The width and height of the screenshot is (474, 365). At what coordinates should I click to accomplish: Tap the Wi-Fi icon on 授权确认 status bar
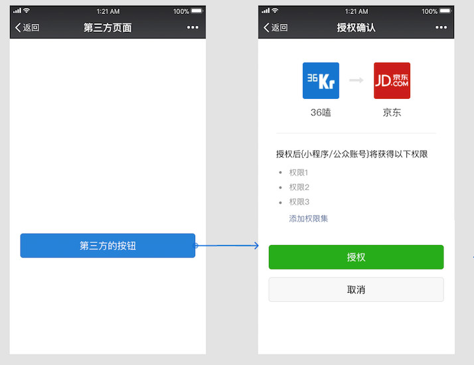point(275,11)
